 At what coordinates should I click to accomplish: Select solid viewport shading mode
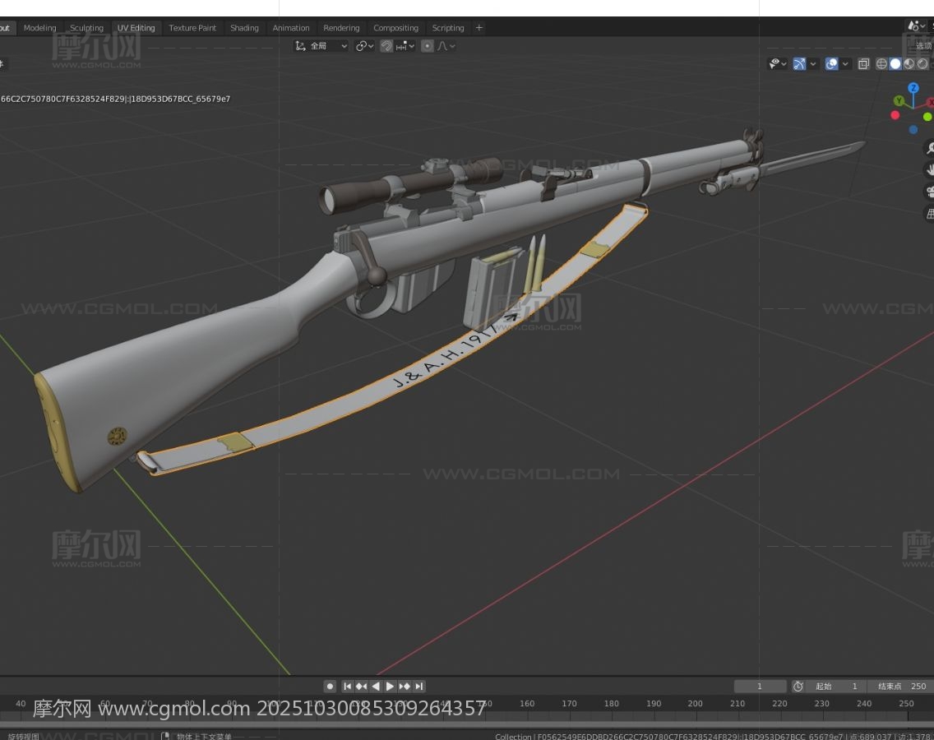(895, 63)
